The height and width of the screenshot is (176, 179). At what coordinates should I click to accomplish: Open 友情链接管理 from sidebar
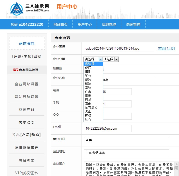pos(27,148)
